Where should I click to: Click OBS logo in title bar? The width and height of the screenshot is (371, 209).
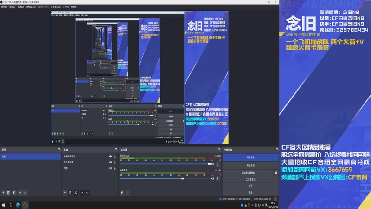(x=2, y=2)
